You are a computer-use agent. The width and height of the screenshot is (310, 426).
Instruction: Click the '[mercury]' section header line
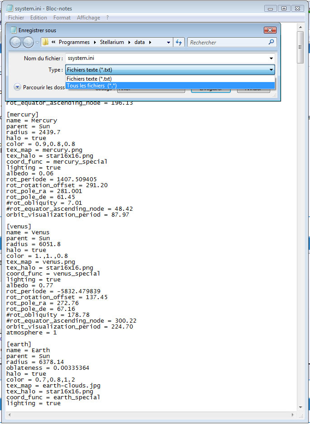tap(22, 114)
